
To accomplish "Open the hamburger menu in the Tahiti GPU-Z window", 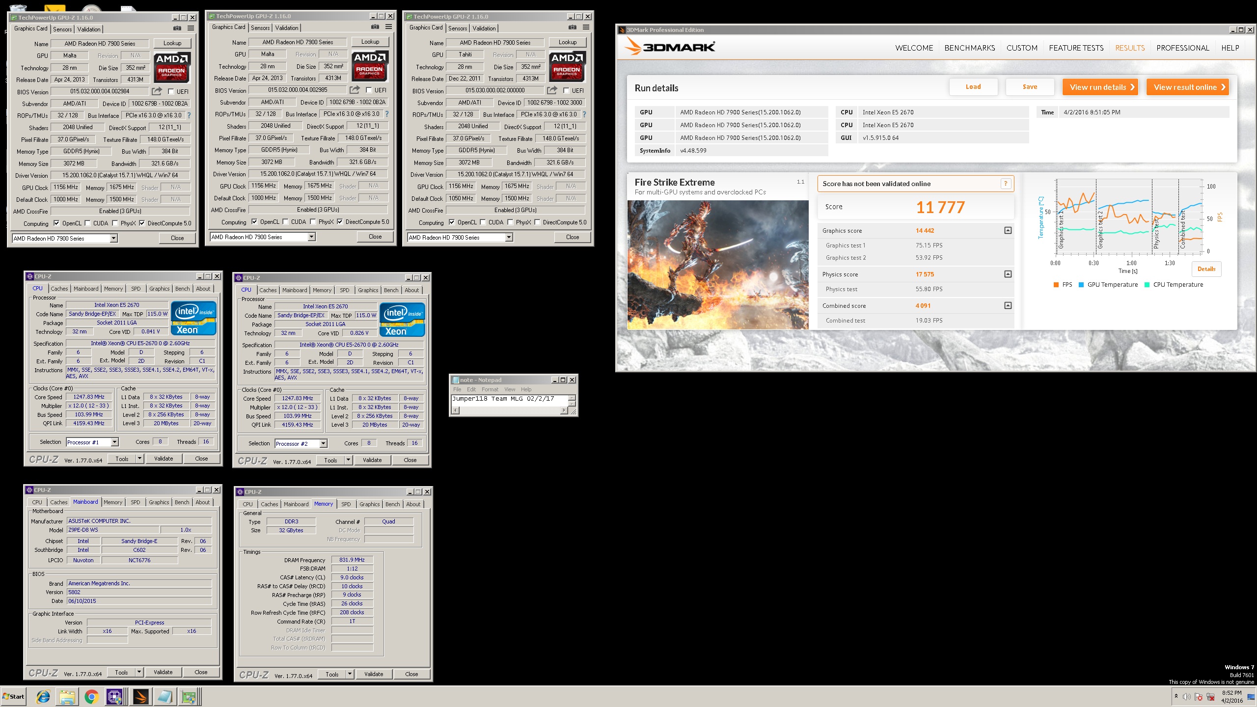I will pos(586,27).
